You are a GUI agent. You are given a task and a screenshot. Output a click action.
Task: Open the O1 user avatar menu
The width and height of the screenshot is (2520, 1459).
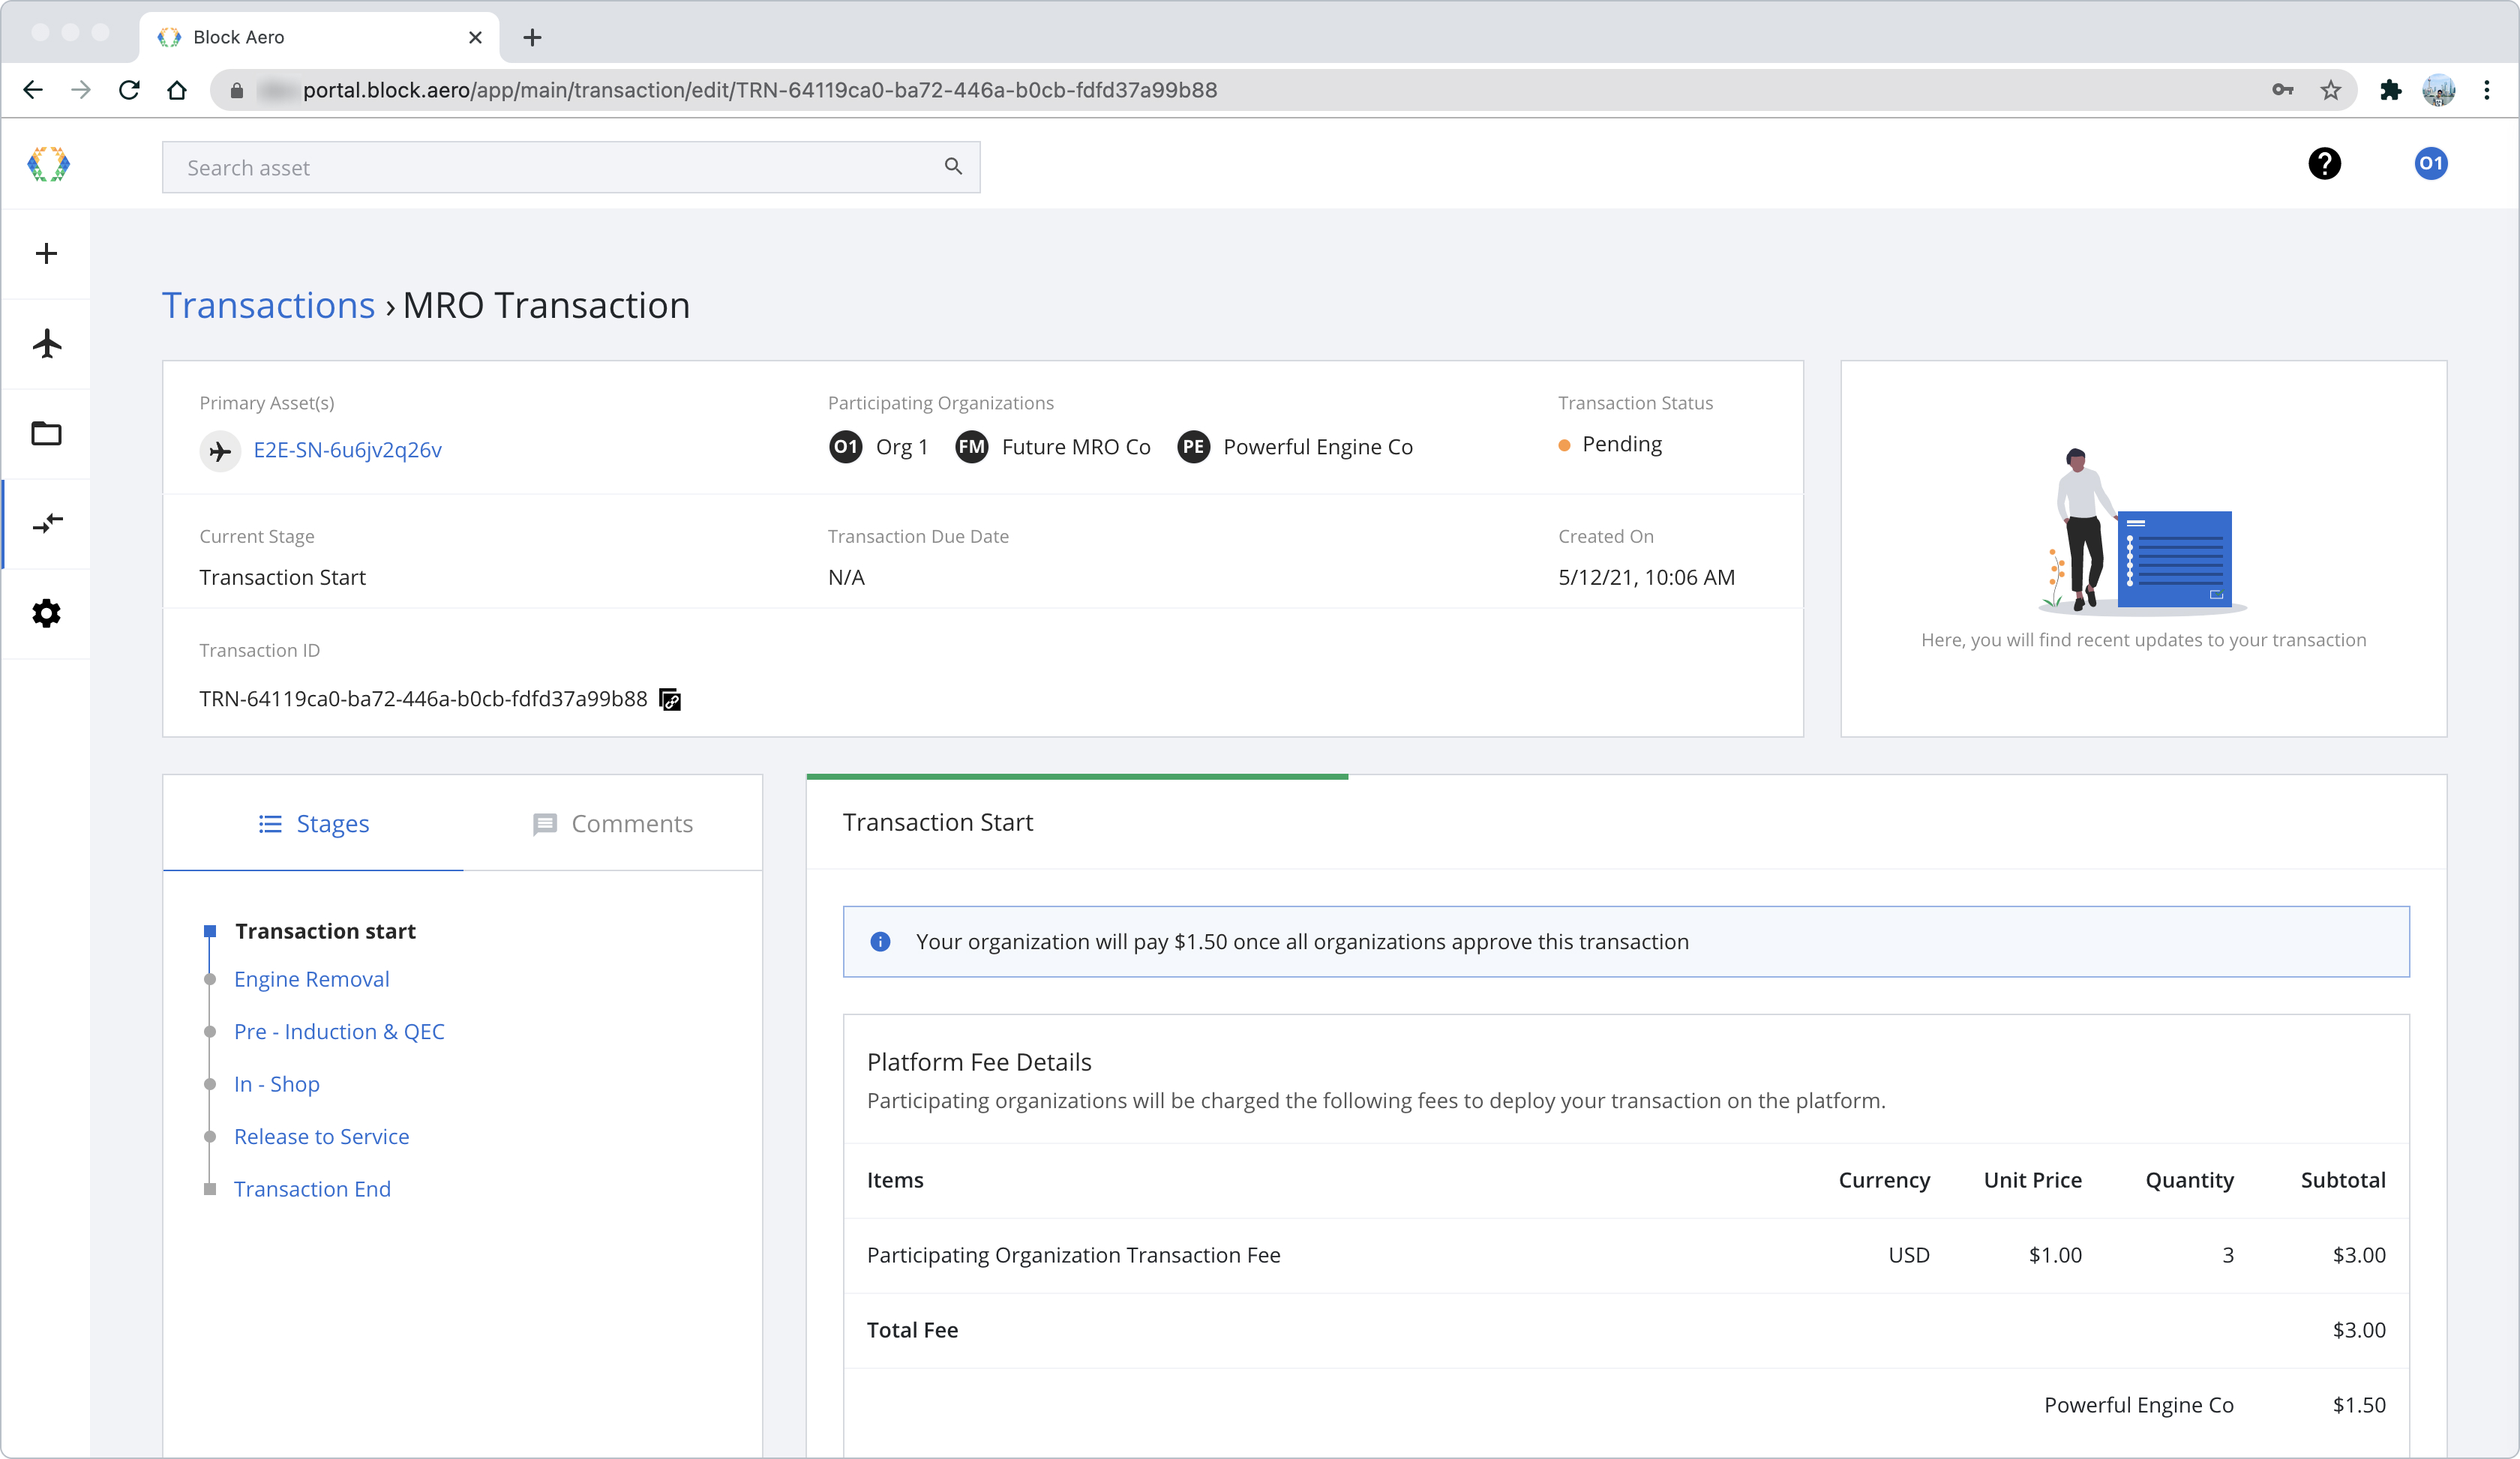(2431, 163)
